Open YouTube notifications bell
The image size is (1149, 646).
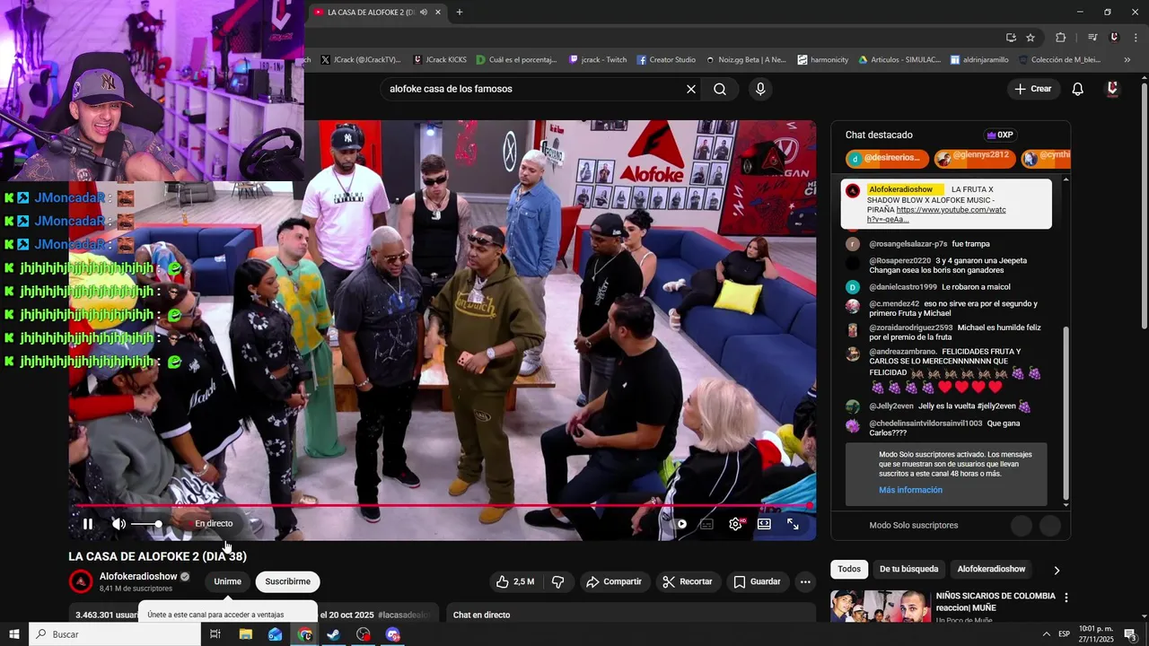coord(1078,89)
